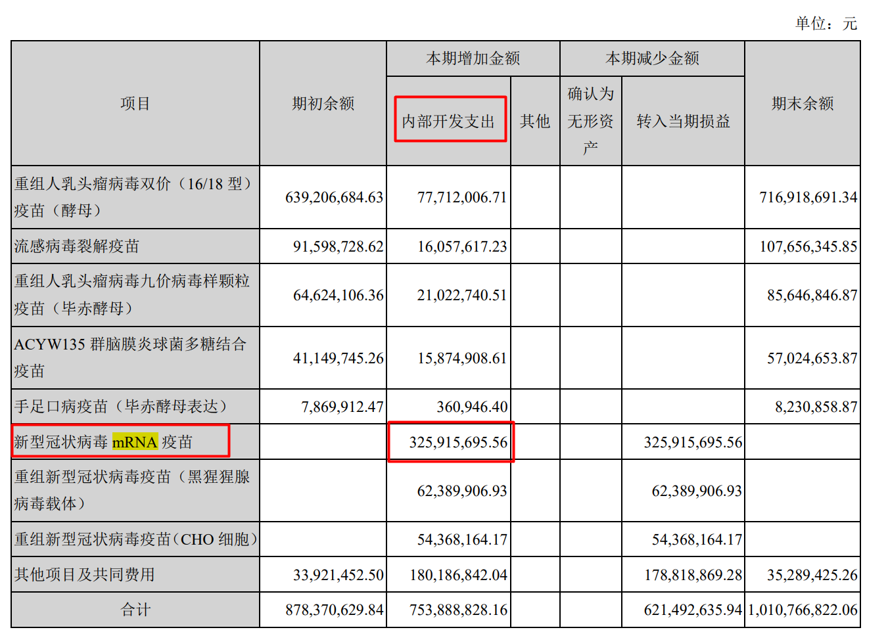Screen dimensions: 888x634
Task: Click the 转入当期损益 sub-header
Action: coord(684,121)
